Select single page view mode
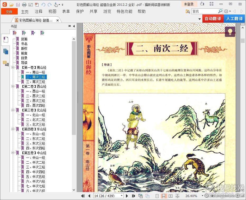 [x=157, y=196]
